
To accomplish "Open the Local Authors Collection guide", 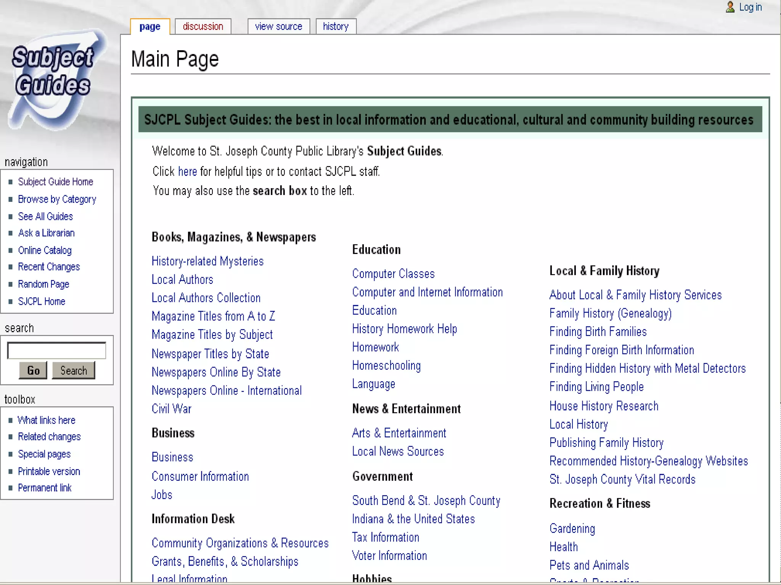I will click(206, 298).
